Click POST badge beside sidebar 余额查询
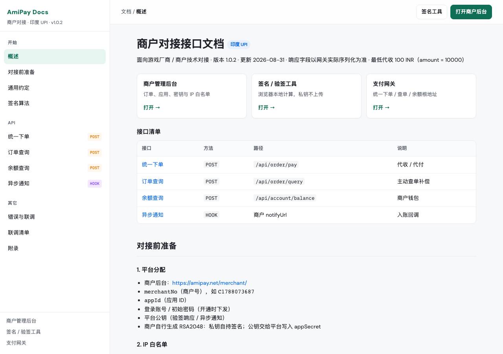The image size is (503, 354). [95, 168]
